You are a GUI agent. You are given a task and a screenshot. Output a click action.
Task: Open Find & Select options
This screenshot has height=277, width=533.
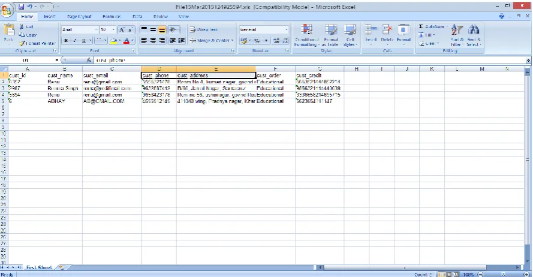(474, 35)
